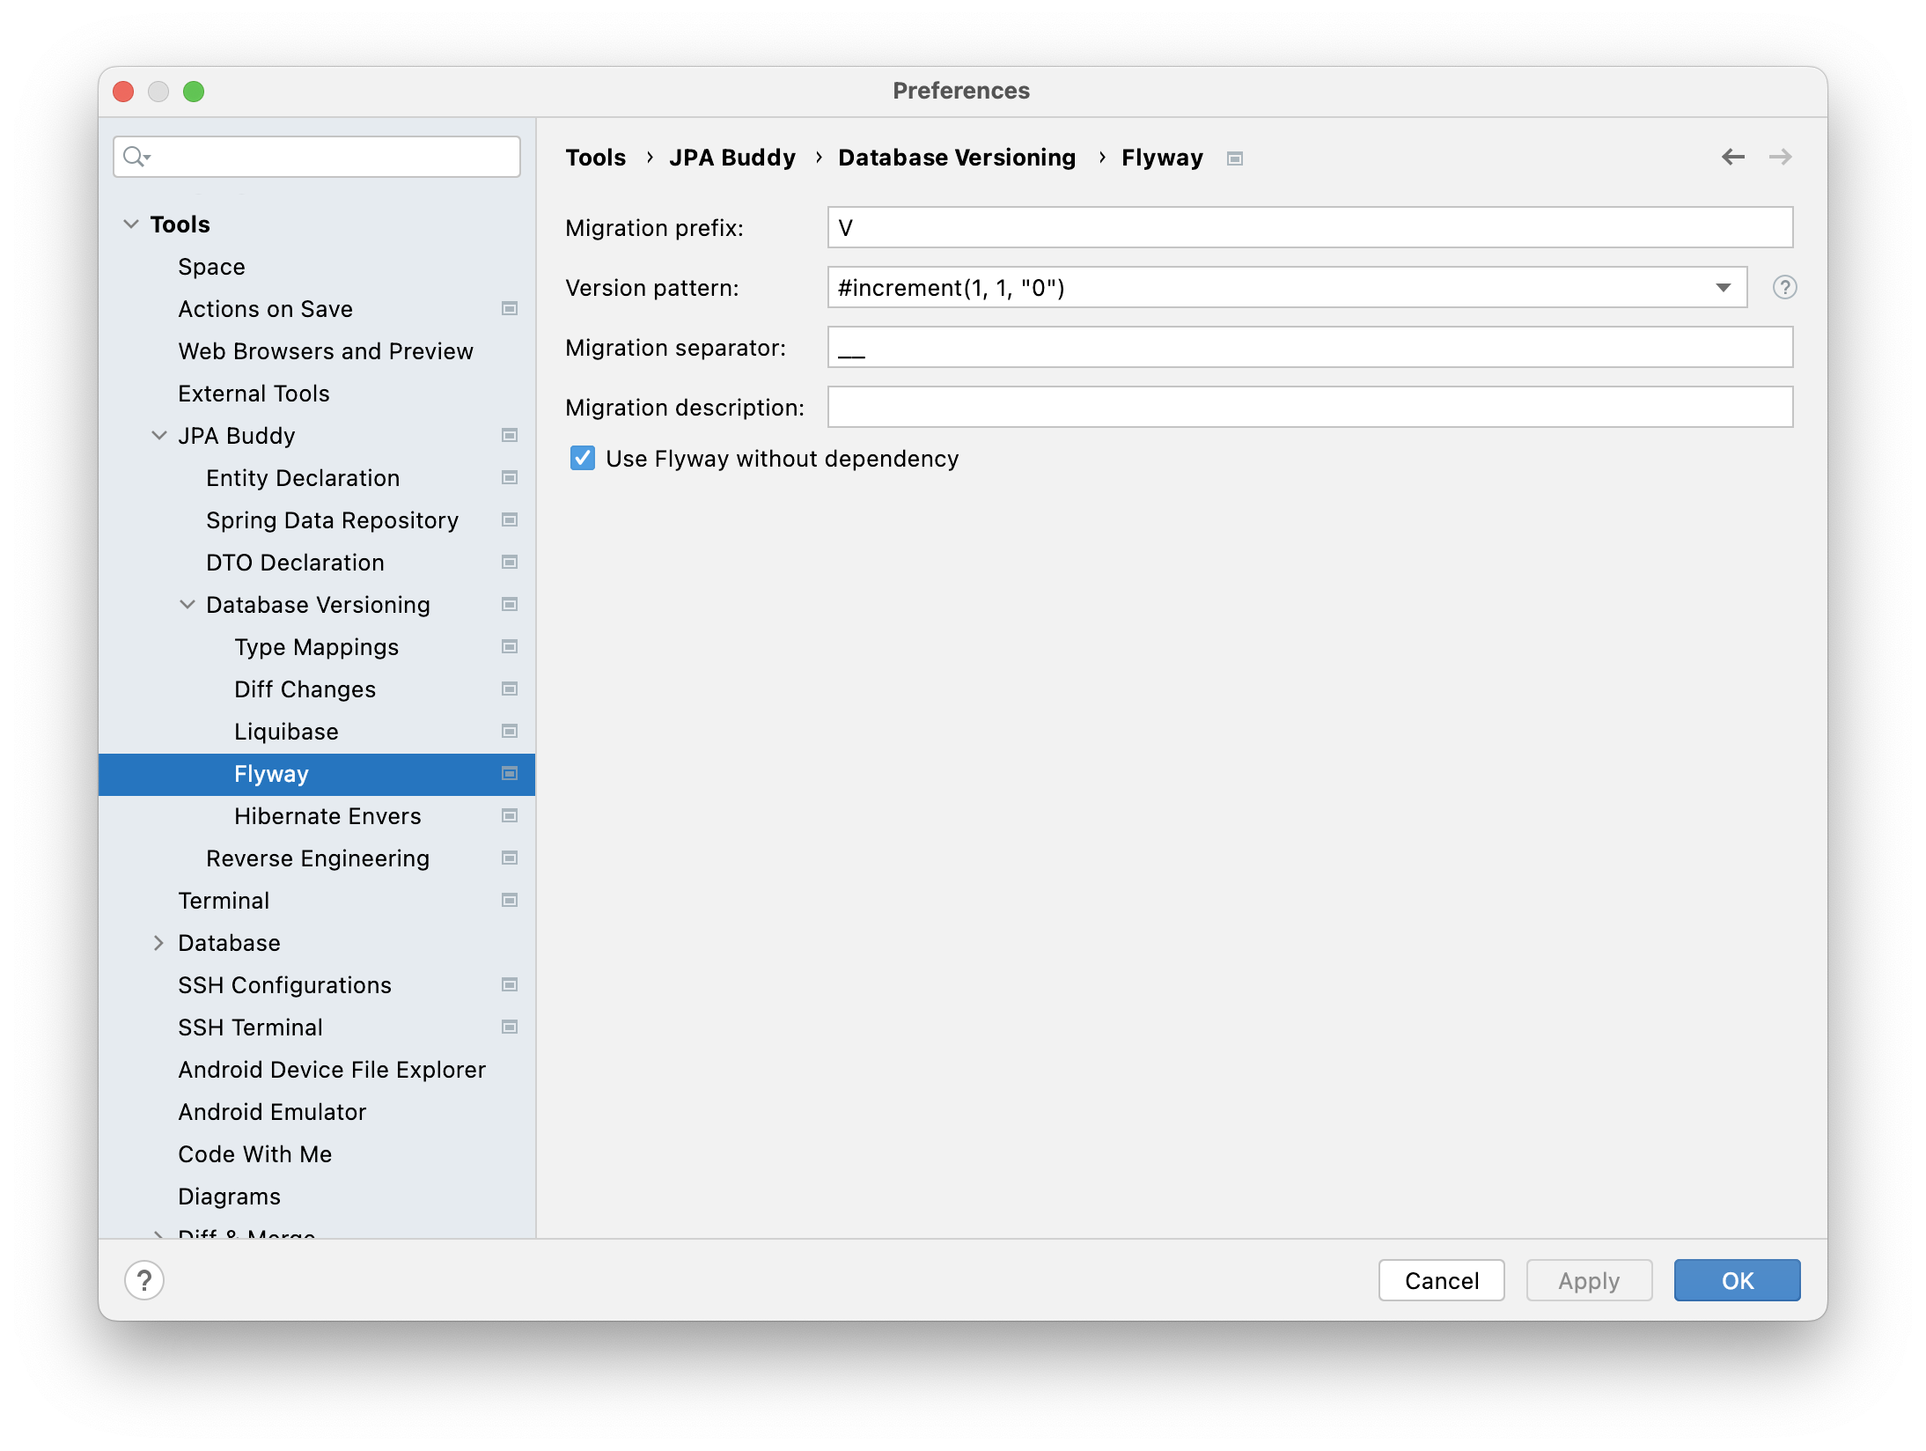Viewport: 1926px width, 1451px height.
Task: Click the settings search field
Action: [317, 157]
